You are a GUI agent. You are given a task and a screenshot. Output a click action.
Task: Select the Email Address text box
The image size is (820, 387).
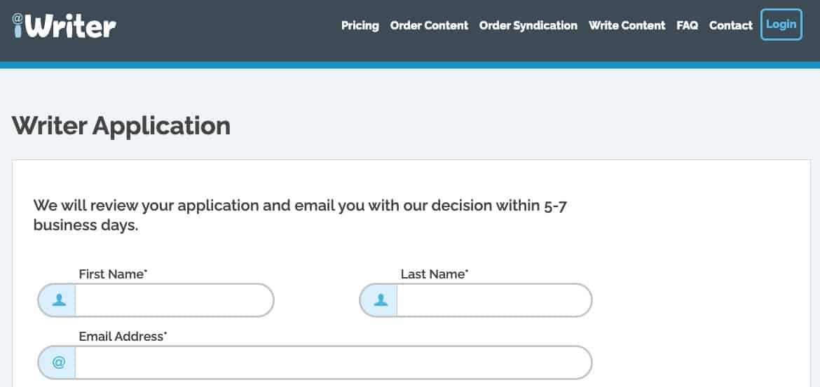[x=332, y=363]
